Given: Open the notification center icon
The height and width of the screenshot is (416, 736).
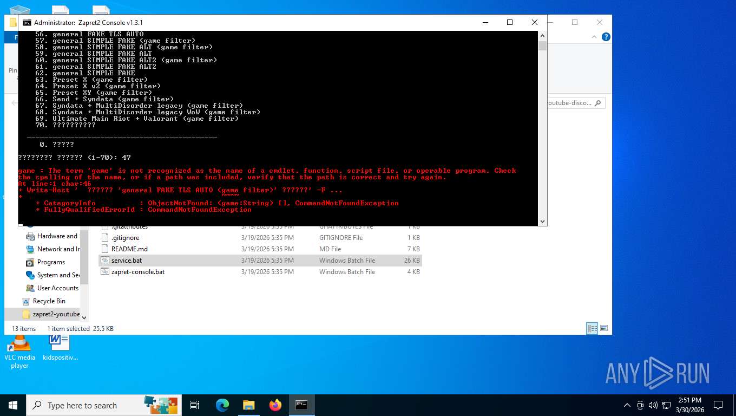Looking at the screenshot, I should pos(718,405).
